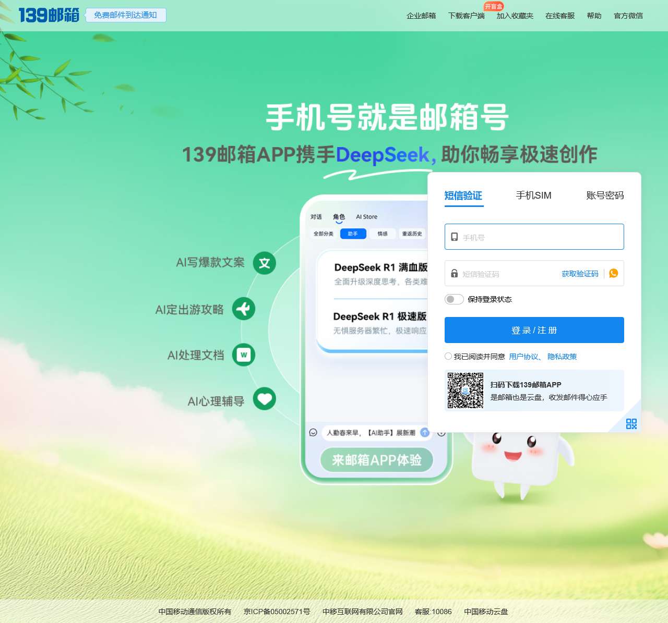The image size is (668, 623).
Task: Click 中国移动云盘 footer link
Action: pyautogui.click(x=486, y=612)
